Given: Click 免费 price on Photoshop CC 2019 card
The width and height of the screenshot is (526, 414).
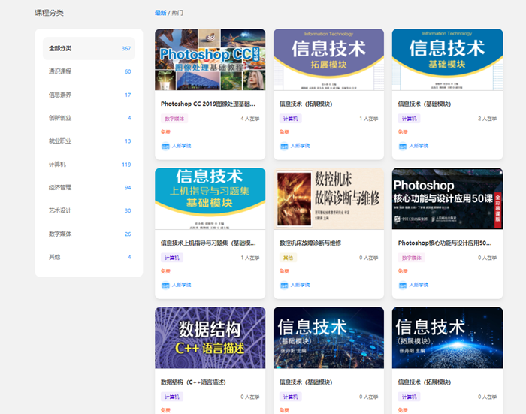Looking at the screenshot, I should (166, 132).
